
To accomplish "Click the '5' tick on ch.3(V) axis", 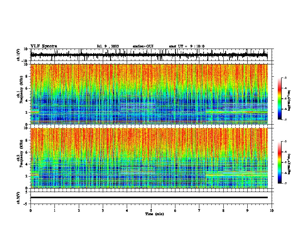I will tap(27, 192).
